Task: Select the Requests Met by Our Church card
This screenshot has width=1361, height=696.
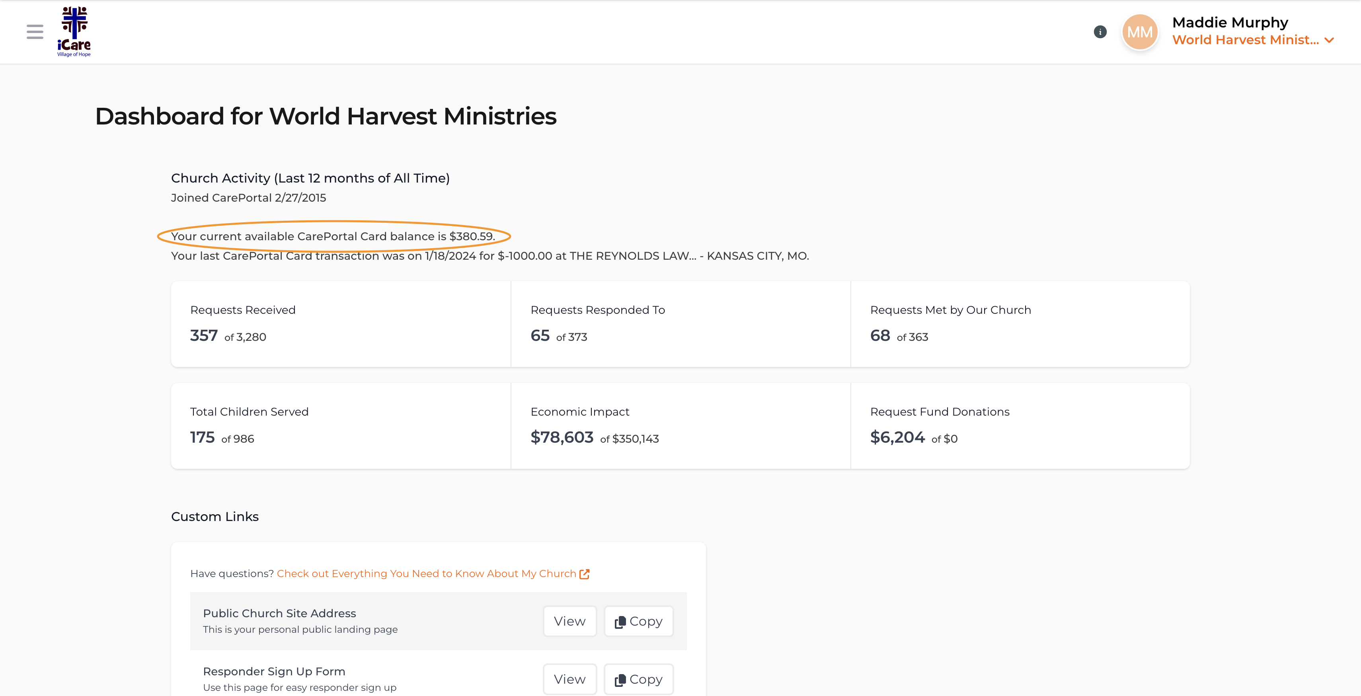Action: (x=1020, y=324)
